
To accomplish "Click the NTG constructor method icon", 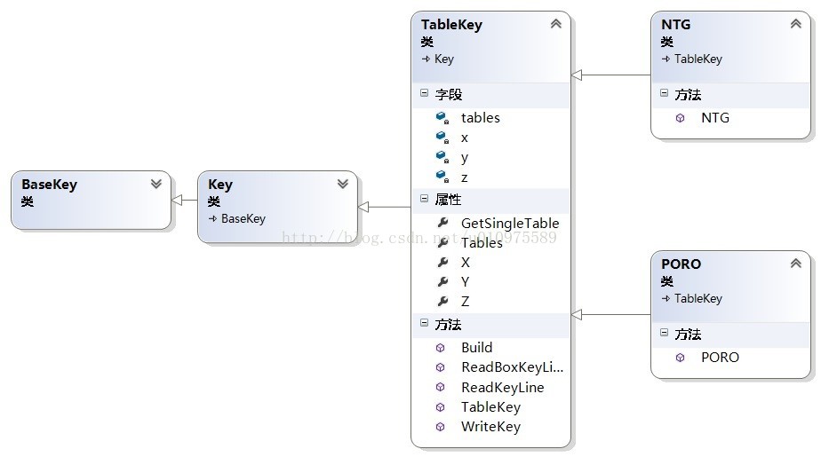I will click(681, 117).
